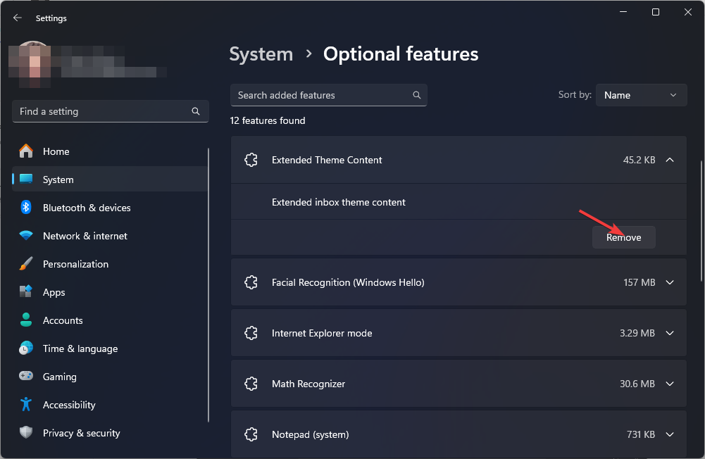The height and width of the screenshot is (459, 705).
Task: Remove the Extended Theme Content feature
Action: (623, 237)
